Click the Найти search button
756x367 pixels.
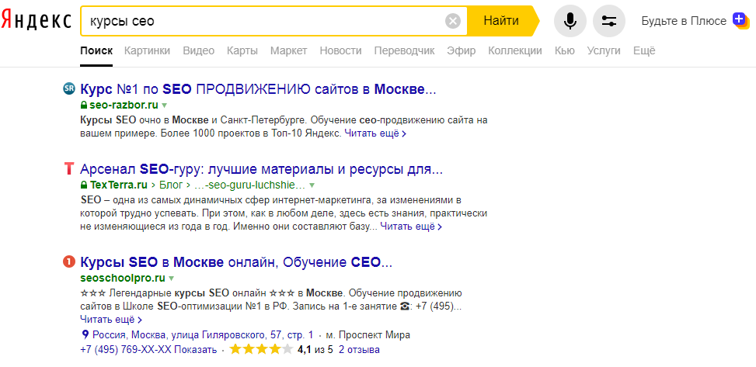[501, 21]
